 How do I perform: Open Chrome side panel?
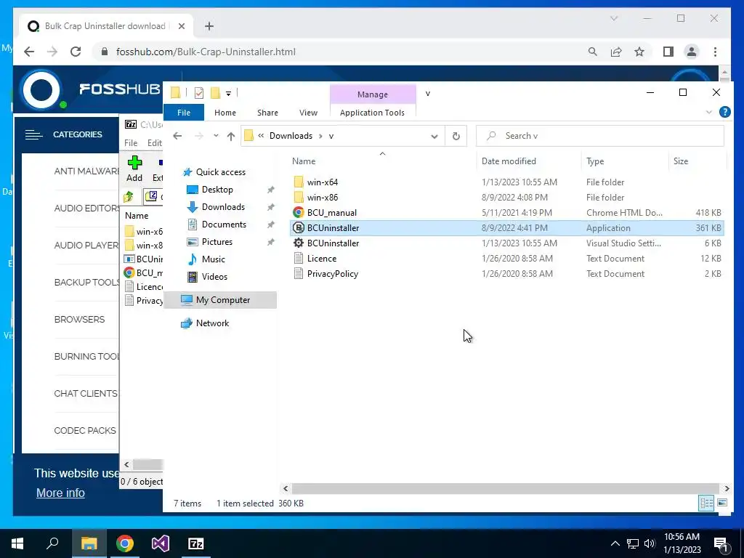point(668,52)
